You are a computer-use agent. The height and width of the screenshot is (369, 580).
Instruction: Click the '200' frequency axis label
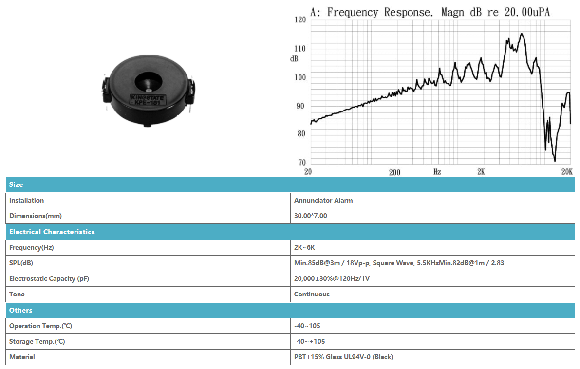pos(394,172)
